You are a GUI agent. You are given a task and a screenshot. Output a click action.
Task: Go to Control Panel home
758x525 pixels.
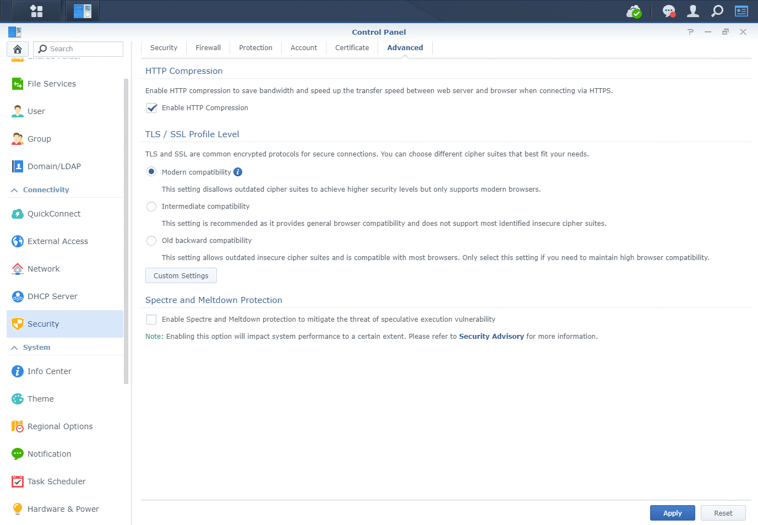point(18,49)
